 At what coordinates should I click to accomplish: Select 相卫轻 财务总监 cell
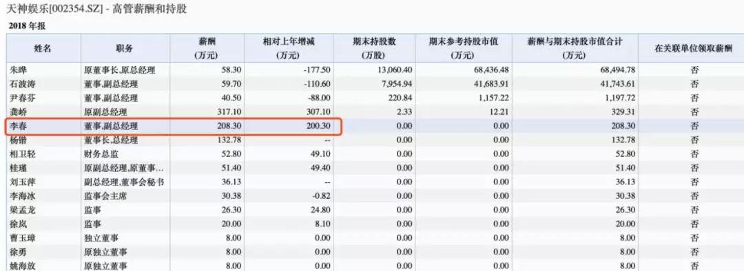[101, 154]
